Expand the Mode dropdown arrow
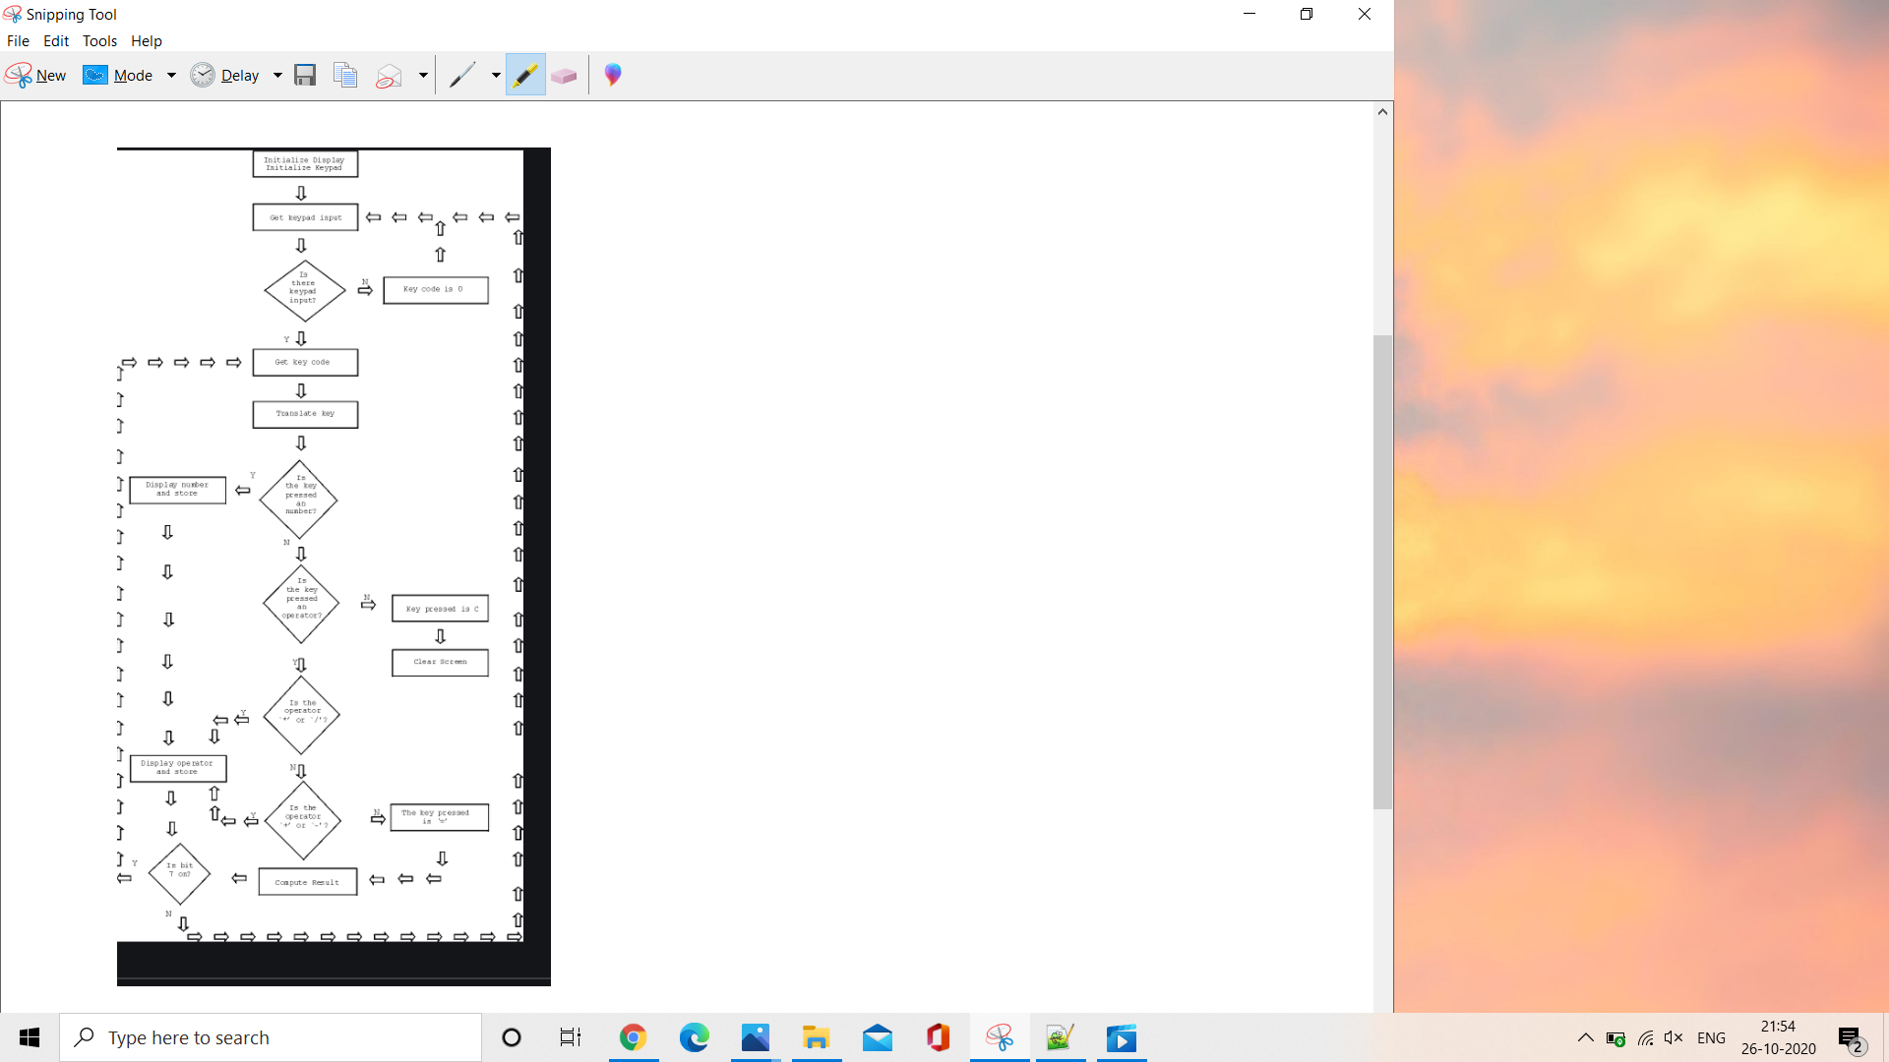This screenshot has height=1062, width=1889. (171, 76)
